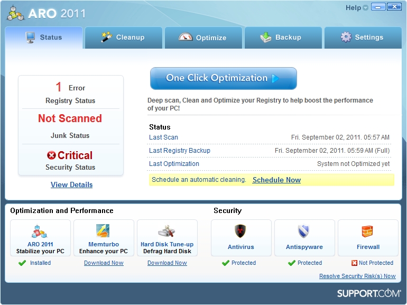Click the monitor icon on Status tab
The height and width of the screenshot is (305, 407).
point(30,38)
